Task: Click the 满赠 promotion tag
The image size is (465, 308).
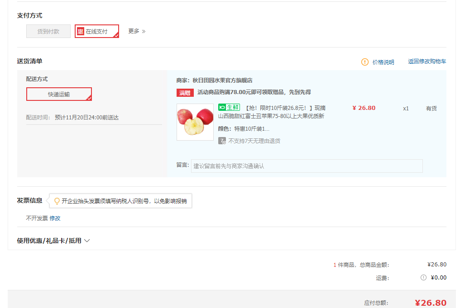Action: point(185,93)
